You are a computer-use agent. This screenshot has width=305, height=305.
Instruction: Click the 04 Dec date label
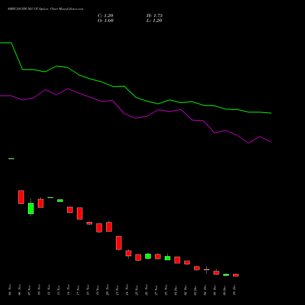point(205,290)
